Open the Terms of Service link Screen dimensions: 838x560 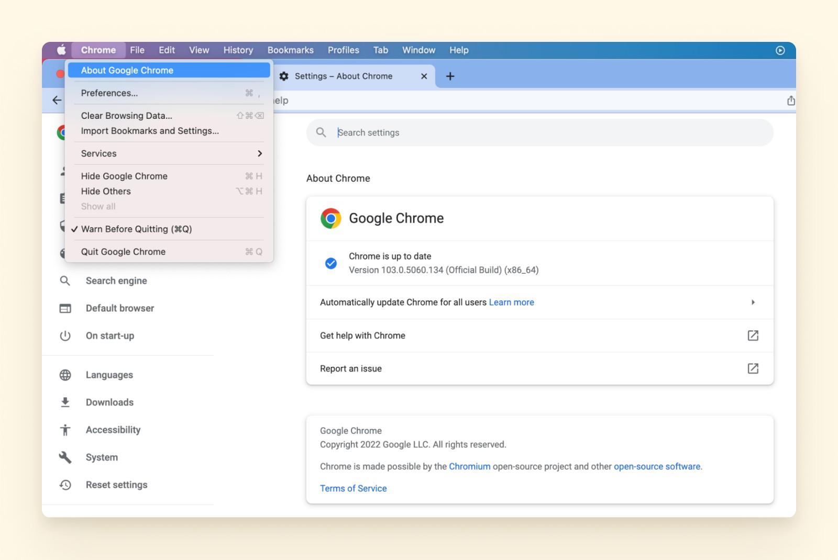coord(354,488)
